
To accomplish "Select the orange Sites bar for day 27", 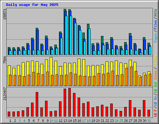I will pos(131,76).
